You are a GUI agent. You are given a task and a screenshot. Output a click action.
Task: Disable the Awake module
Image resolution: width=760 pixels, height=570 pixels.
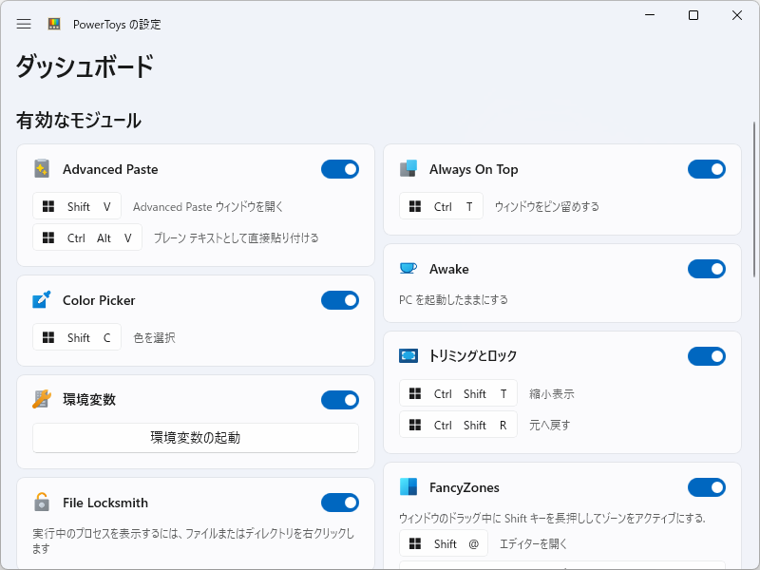(707, 269)
